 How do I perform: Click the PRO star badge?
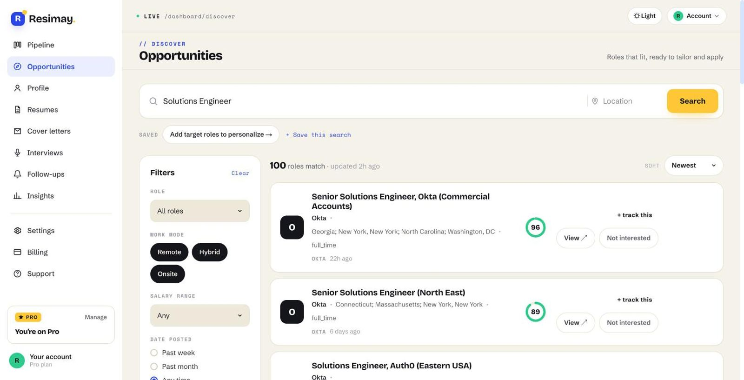click(28, 317)
